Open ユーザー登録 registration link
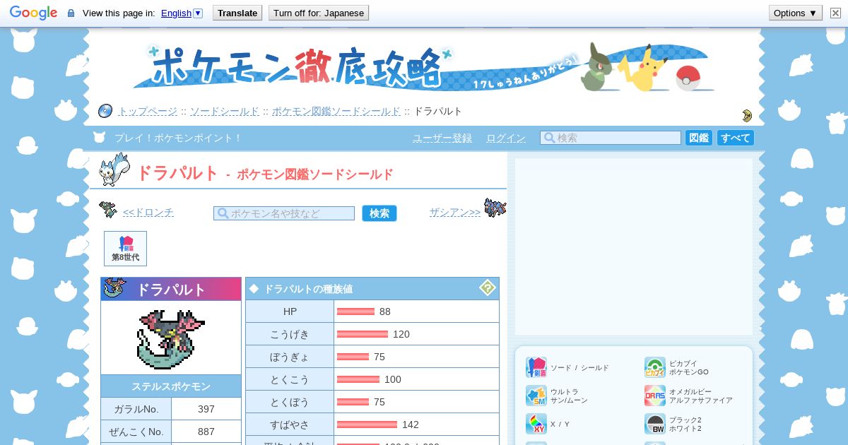Image resolution: width=848 pixels, height=445 pixels. click(442, 138)
